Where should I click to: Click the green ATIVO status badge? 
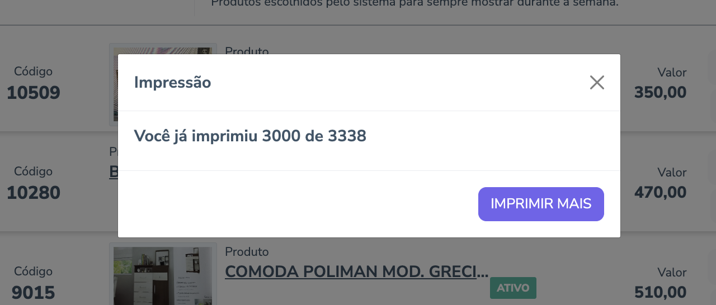point(513,288)
